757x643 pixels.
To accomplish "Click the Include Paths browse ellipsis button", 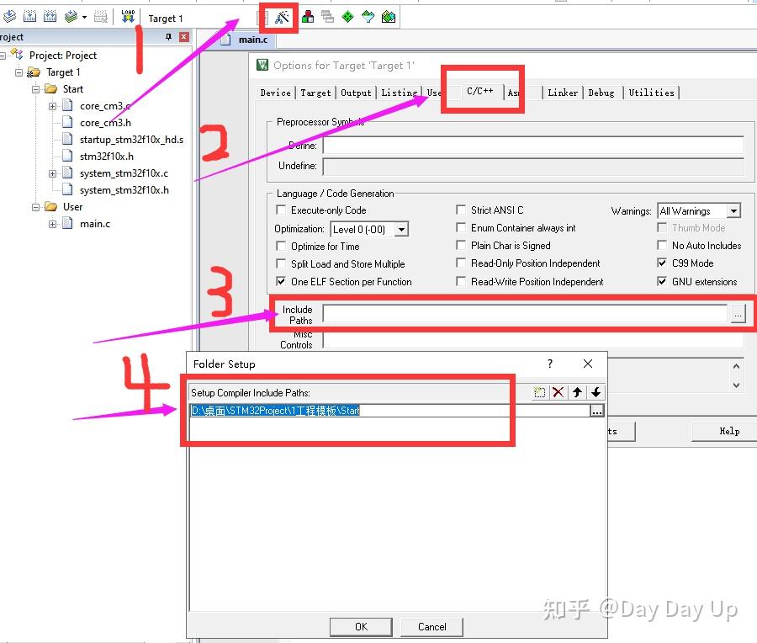I will tap(738, 314).
